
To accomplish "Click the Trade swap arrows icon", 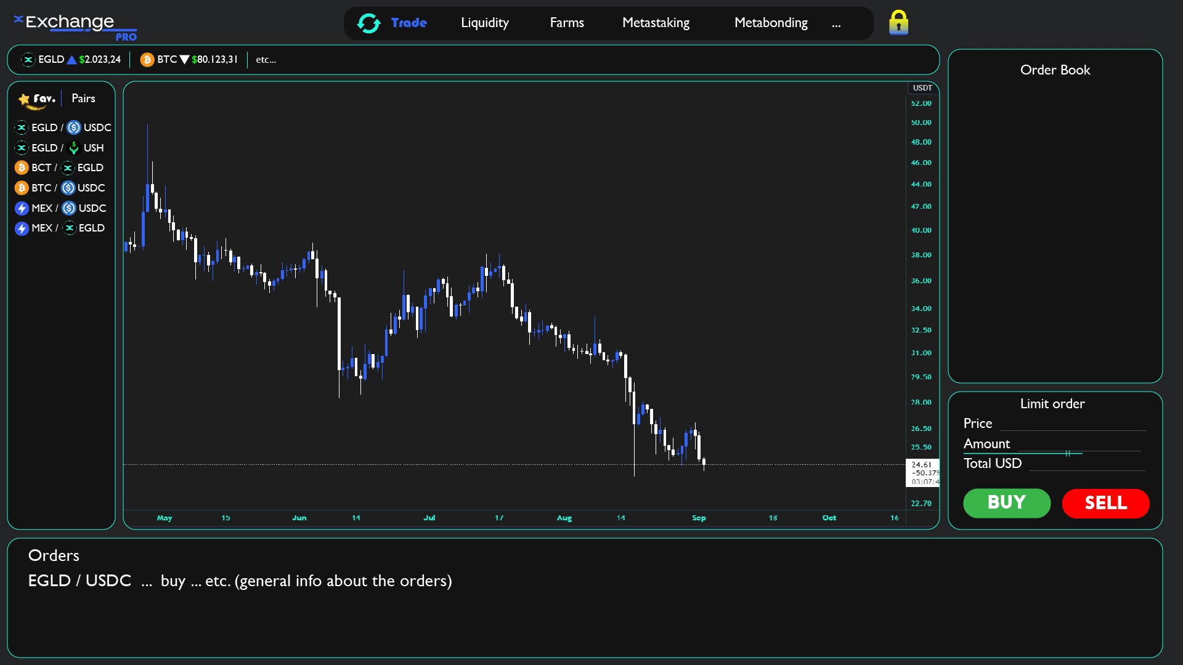I will point(368,23).
